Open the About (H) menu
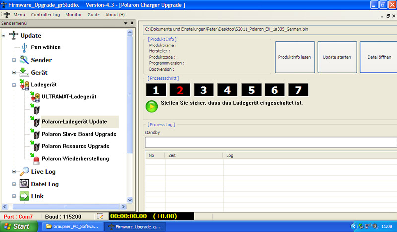397x232 pixels. 115,15
